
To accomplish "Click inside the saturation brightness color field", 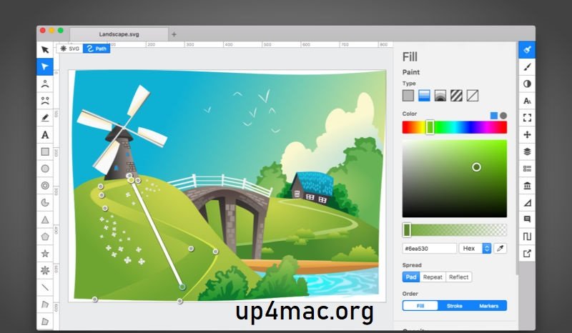I will point(455,179).
